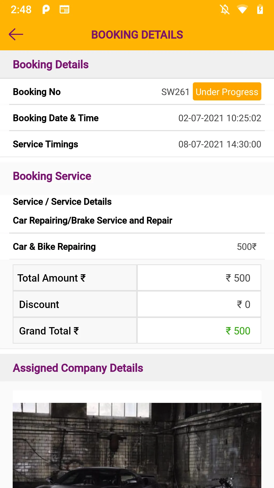Open the Booking Service section header

point(137,176)
